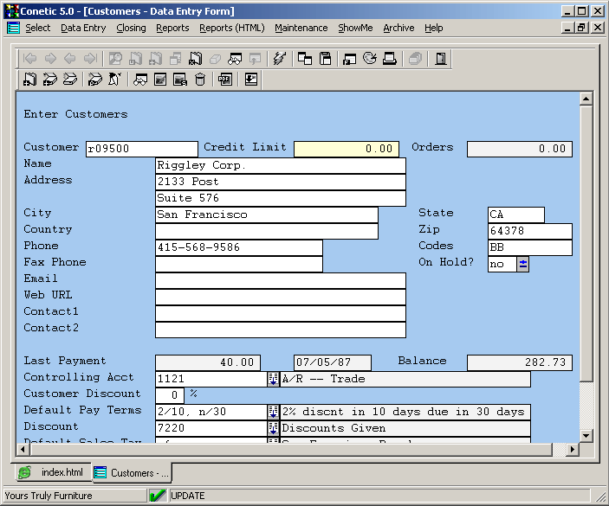
Task: Open the Reports (HTML) menu
Action: coord(231,28)
